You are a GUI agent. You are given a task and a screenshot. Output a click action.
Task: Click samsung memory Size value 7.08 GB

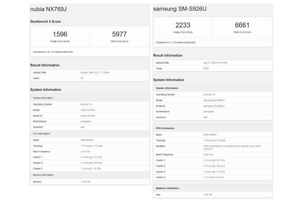coord(208,195)
